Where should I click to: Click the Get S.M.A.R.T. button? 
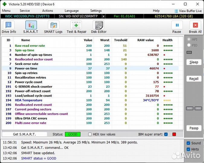point(24,134)
